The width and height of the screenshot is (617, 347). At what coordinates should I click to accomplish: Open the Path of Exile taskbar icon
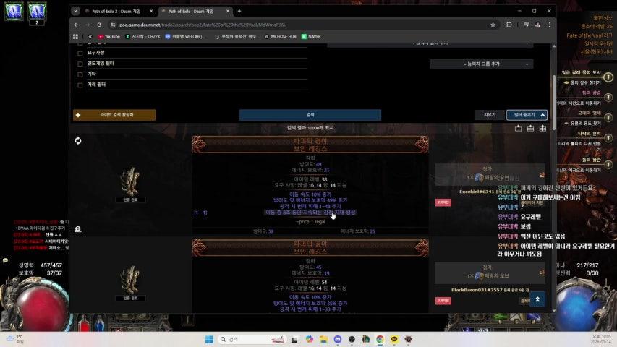(408, 339)
